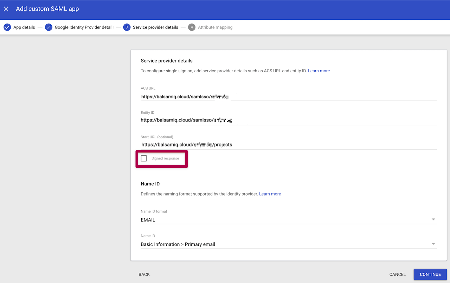Viewport: 450px width, 283px height.
Task: Click the Google Identity Provider details checkmark icon
Action: tap(49, 27)
